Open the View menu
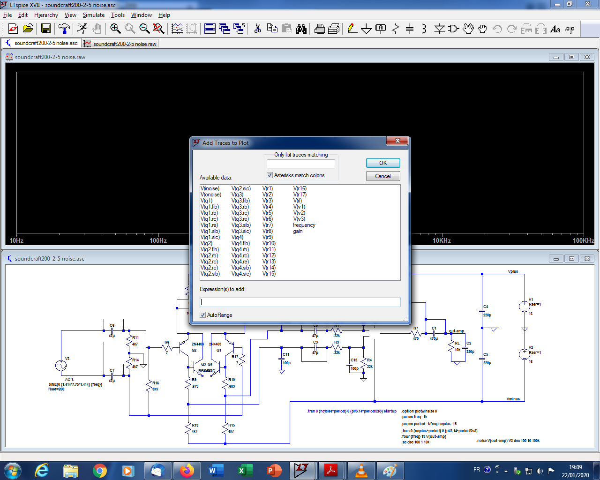Viewport: 600px width, 480px height. point(70,15)
